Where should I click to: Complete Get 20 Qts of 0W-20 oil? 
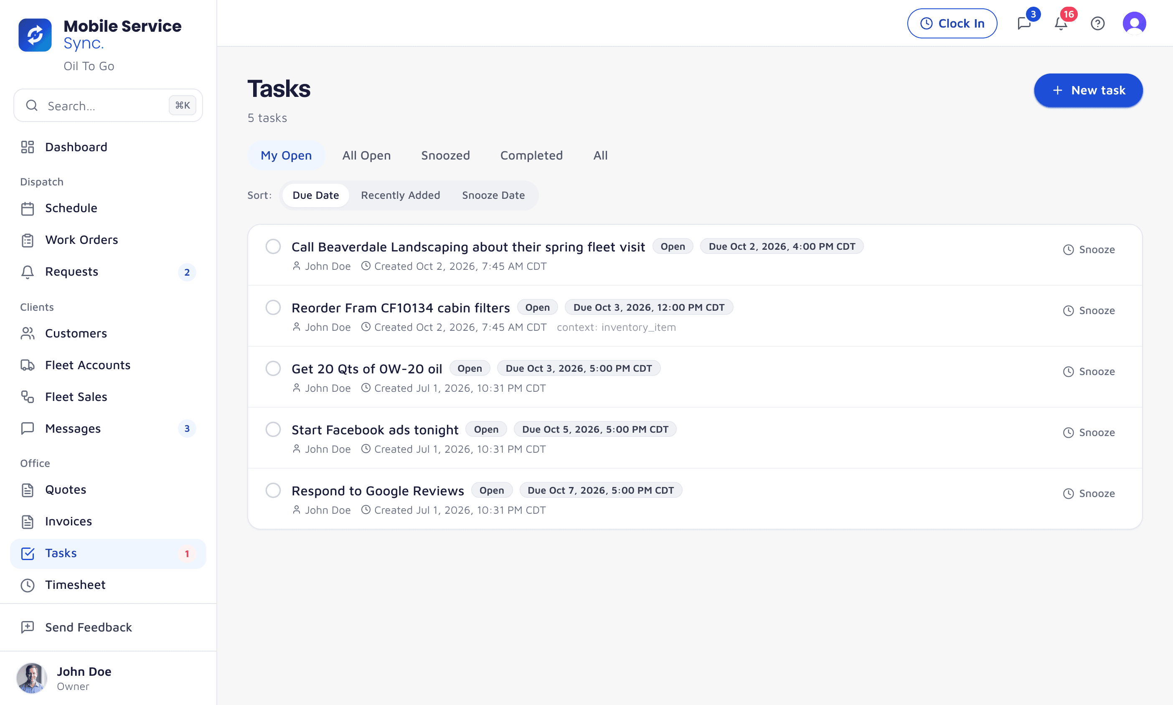tap(273, 368)
